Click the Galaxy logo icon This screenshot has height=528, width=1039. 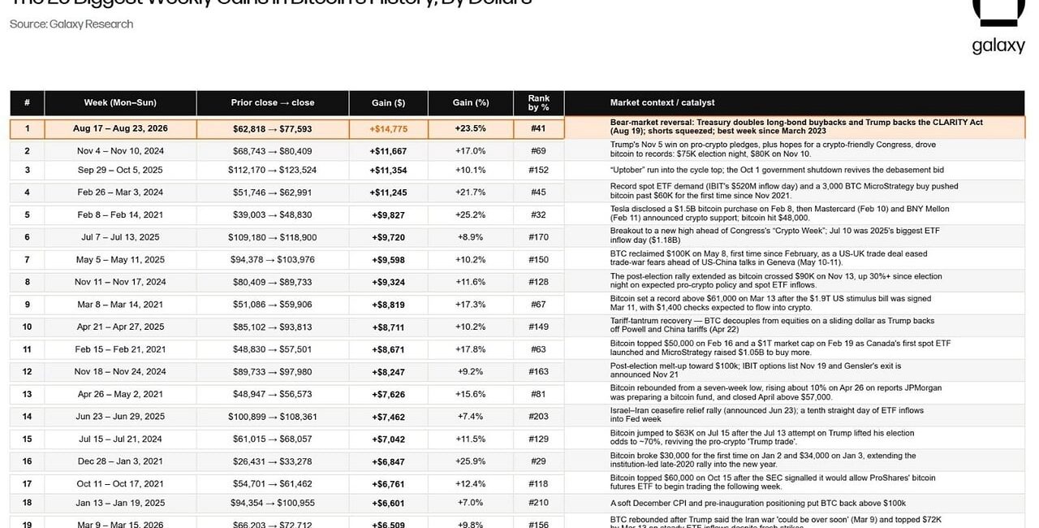click(x=998, y=13)
